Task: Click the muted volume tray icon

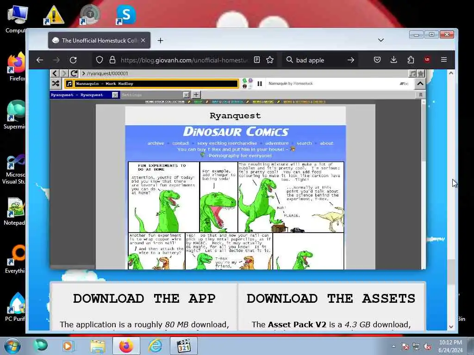Action: coord(427,347)
